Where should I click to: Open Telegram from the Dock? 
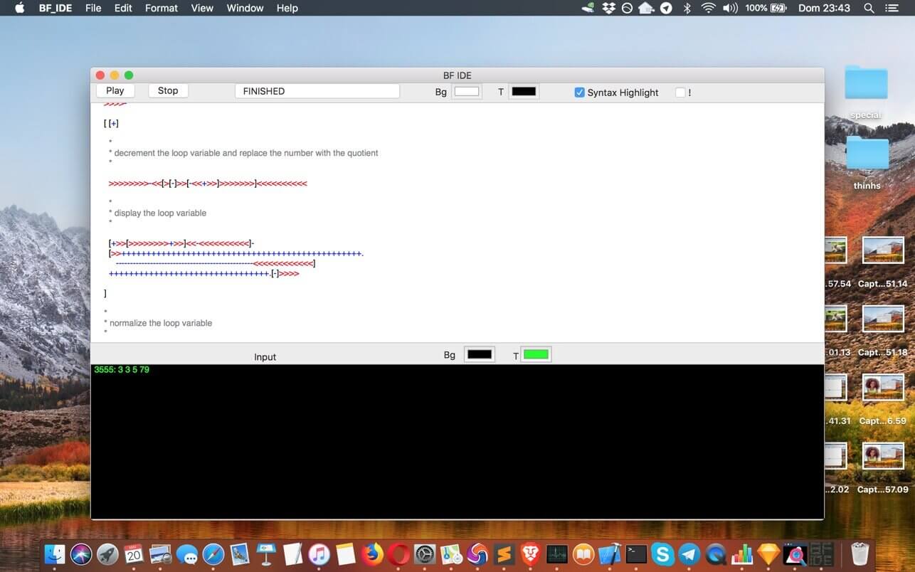(x=689, y=554)
